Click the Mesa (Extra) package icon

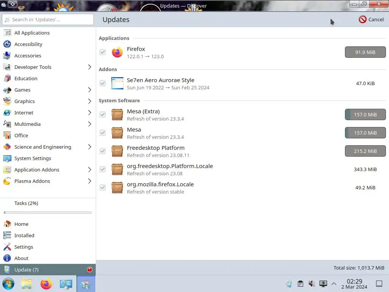click(117, 114)
